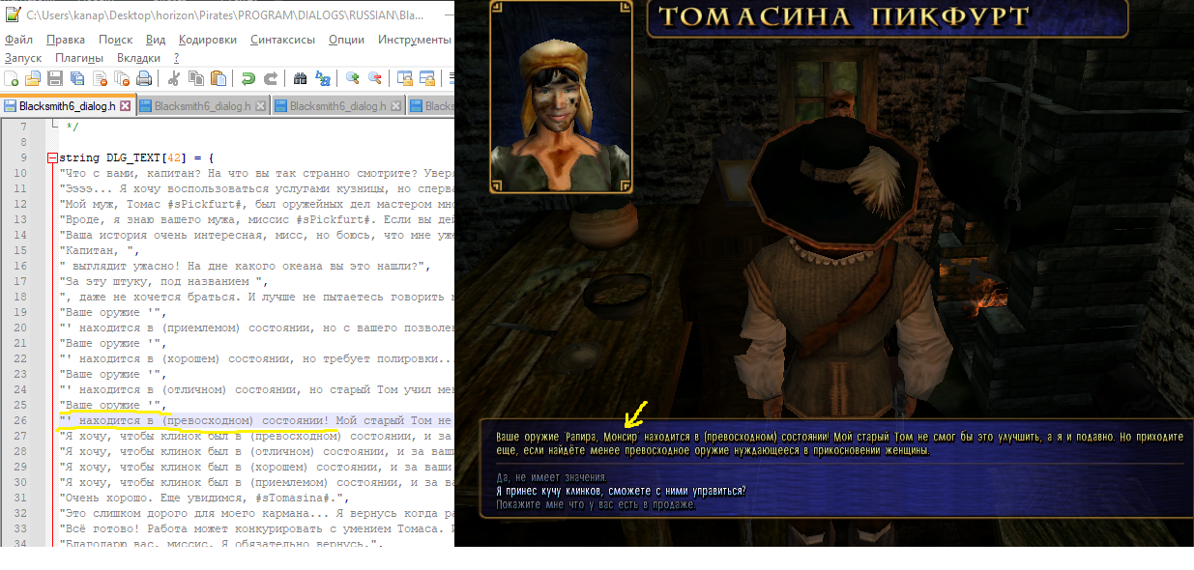Close the active Blacksmith6_dialog.h tab with red X
The image size is (1194, 570).
tap(126, 106)
